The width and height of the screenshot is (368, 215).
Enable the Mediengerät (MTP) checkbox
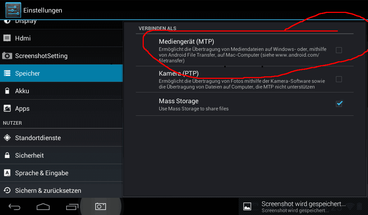click(x=339, y=50)
